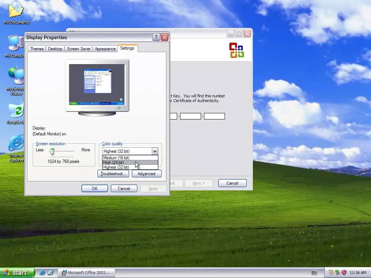Screen dimensions: 371x278
Task: Choose Highest (32 bit) in dropdown list
Action: tap(130, 167)
